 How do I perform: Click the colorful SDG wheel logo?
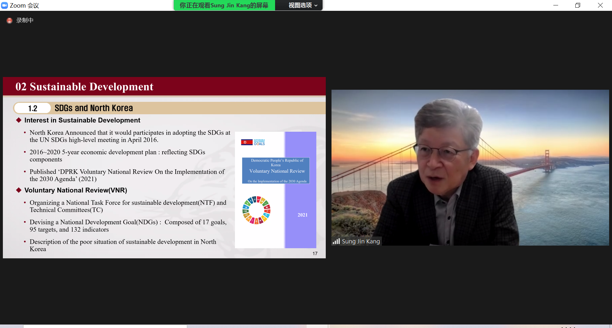click(256, 210)
